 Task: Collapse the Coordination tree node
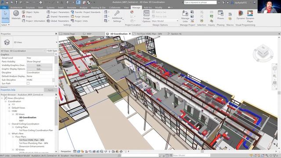click(x=6, y=101)
